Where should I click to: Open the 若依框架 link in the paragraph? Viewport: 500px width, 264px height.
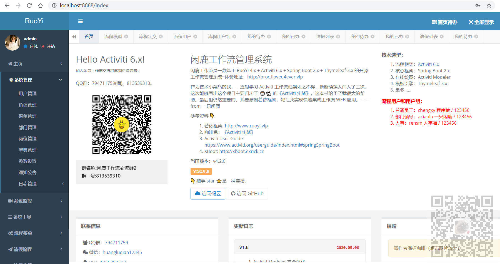pos(267,100)
